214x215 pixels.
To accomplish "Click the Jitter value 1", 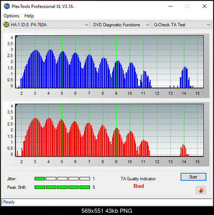I will click(x=94, y=179).
